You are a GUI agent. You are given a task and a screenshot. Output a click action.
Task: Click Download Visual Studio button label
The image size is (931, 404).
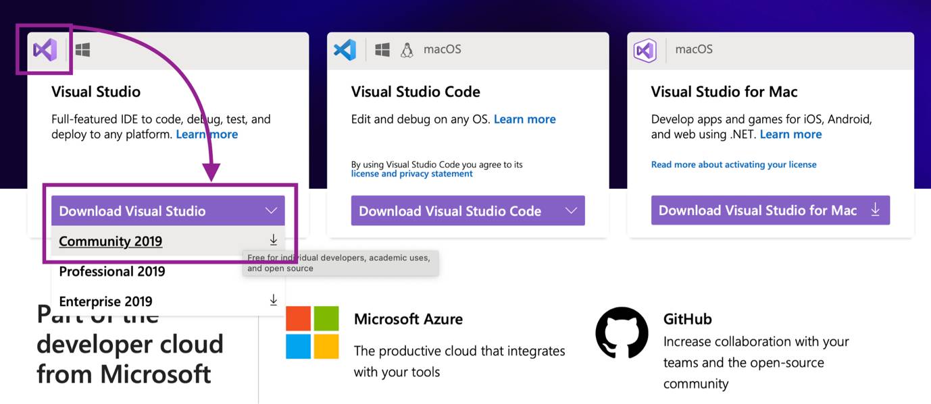[132, 211]
